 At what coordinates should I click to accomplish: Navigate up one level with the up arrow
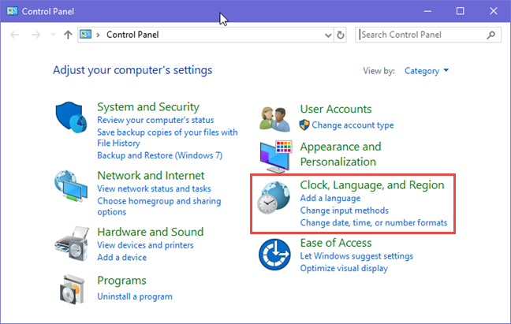click(68, 35)
